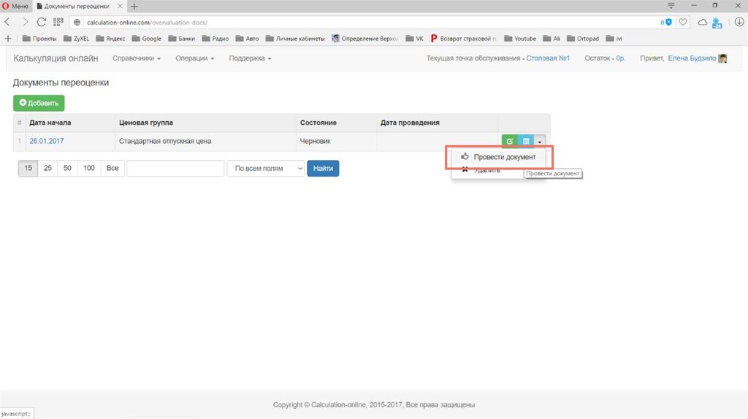Toggle the row actions caret dropdown

tap(540, 141)
